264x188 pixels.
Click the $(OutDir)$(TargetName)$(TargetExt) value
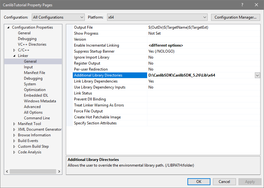(x=178, y=27)
